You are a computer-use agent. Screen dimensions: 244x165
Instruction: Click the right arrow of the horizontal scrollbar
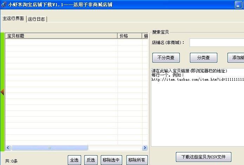click(144, 148)
